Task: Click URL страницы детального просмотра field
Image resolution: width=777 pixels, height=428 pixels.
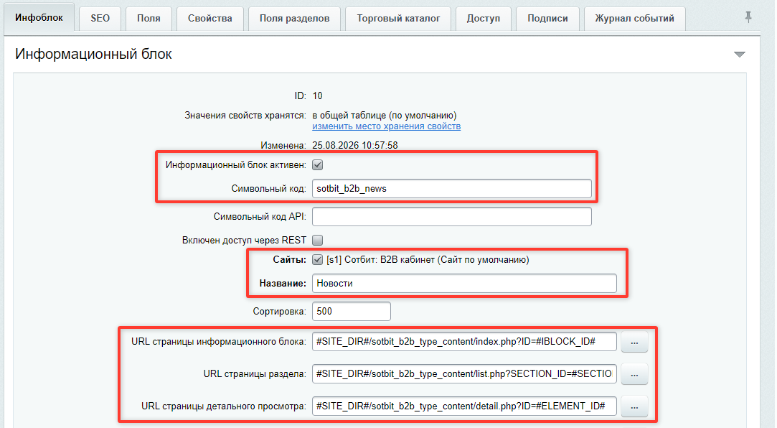Action: pos(464,406)
